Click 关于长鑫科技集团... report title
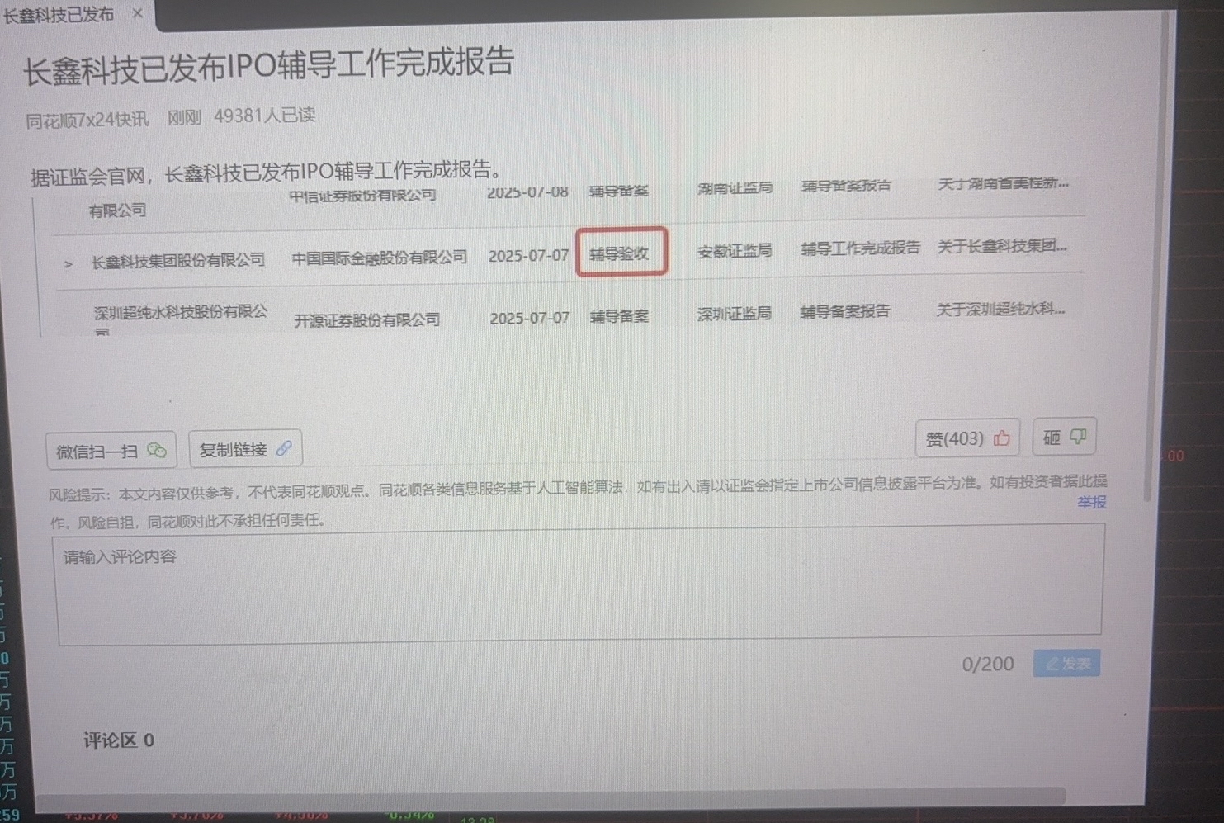 1001,246
